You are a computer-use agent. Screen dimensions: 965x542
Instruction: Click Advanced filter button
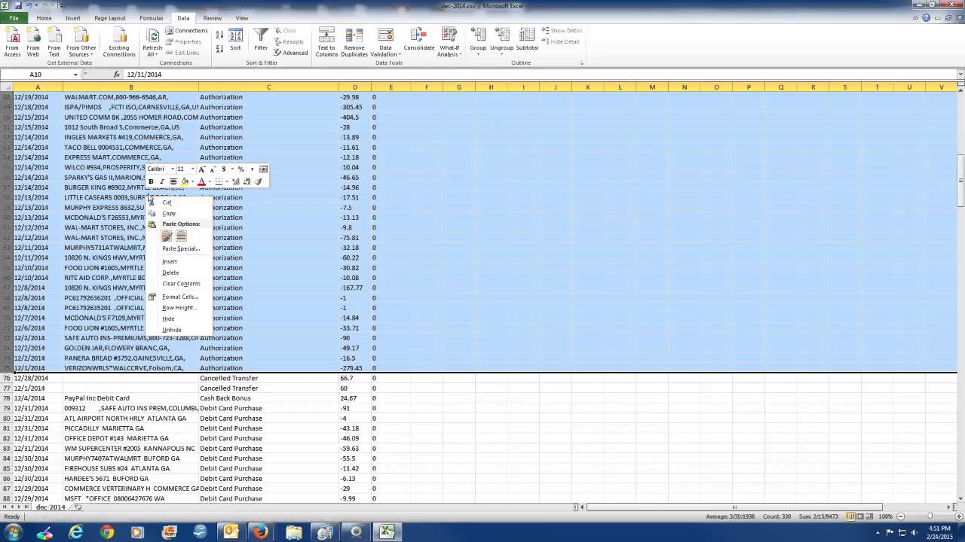[291, 53]
